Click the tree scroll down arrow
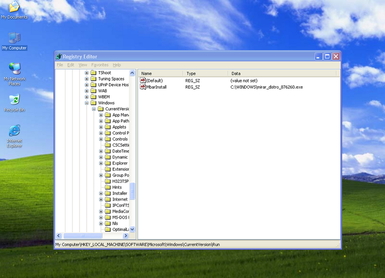Image resolution: width=385 pixels, height=278 pixels. [132, 229]
